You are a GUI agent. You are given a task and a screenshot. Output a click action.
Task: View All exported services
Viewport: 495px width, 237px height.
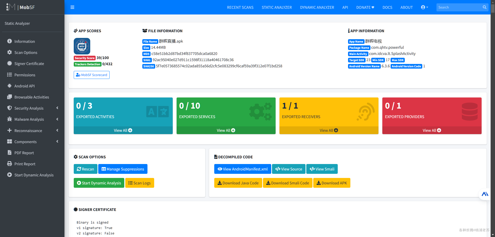click(226, 130)
